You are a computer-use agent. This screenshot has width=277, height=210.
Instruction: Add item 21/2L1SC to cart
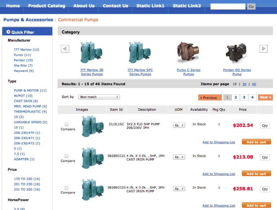pos(256,142)
